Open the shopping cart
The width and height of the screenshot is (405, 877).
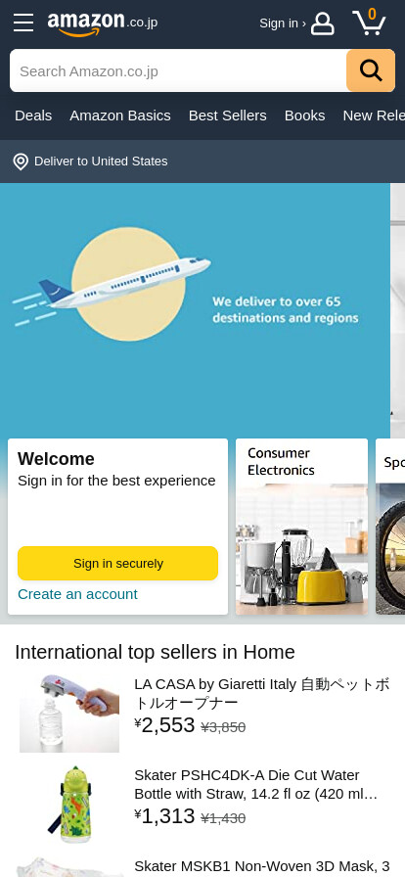[369, 23]
